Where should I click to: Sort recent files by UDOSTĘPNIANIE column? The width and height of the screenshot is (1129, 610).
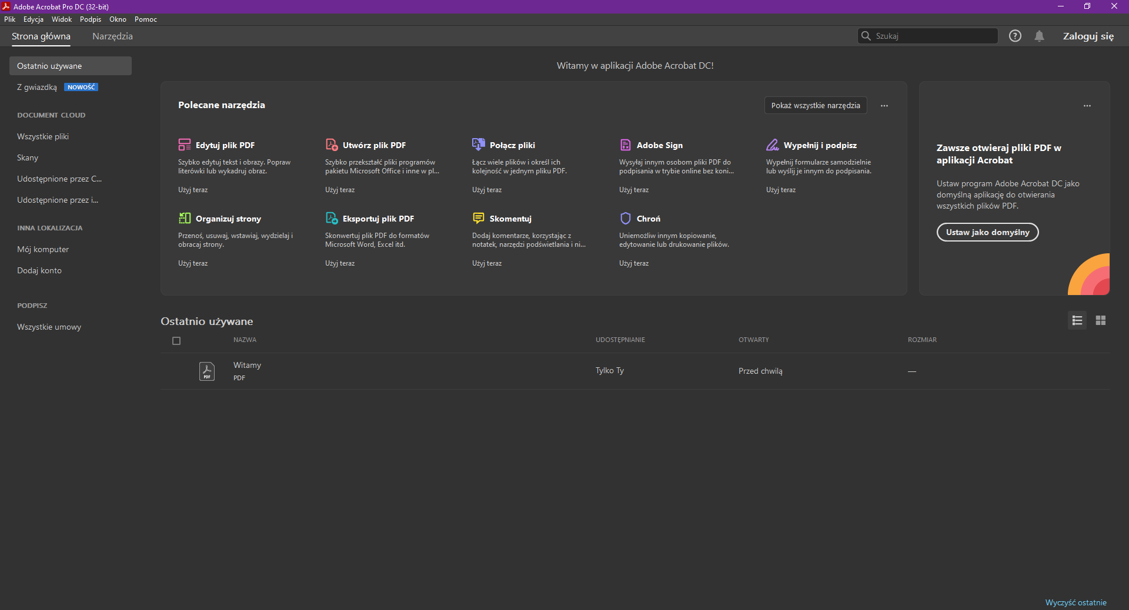pos(620,340)
